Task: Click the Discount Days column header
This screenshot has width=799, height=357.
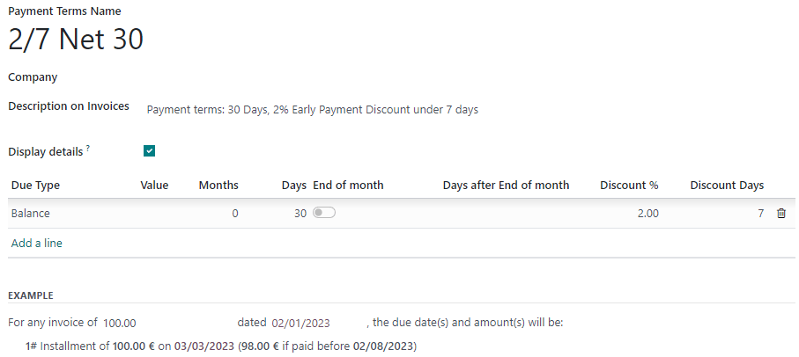Action: 727,186
